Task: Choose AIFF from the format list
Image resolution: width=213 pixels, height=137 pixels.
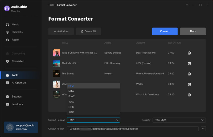Action: (93, 112)
